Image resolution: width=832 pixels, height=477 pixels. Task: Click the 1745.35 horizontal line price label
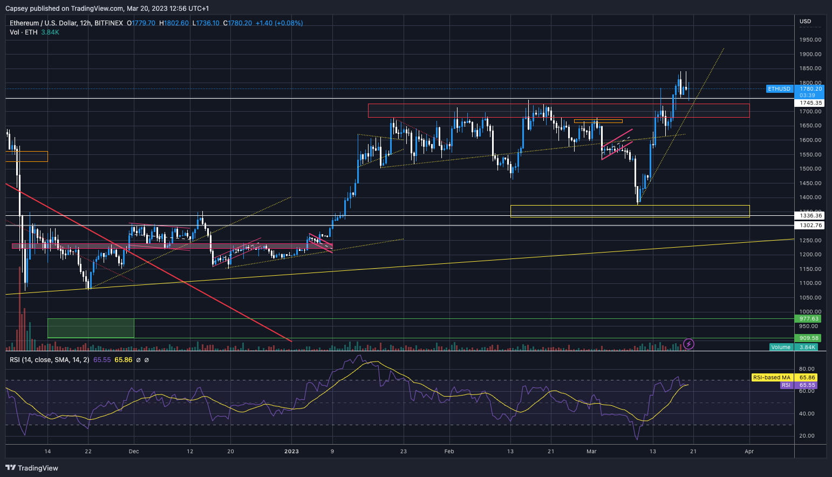click(810, 103)
